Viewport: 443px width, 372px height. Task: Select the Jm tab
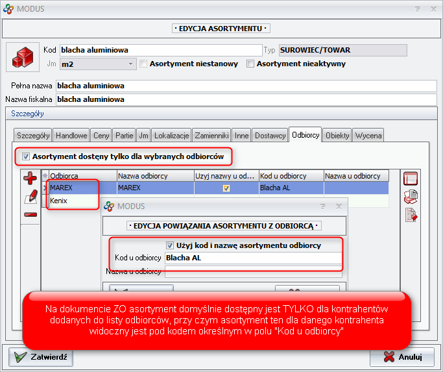point(143,136)
